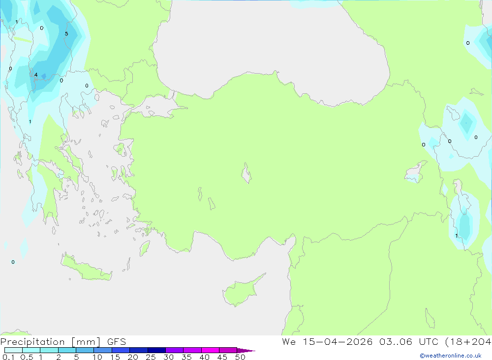Select the 40–45 mm magenta legend swatch
Screen dimensions: 492x360
pyautogui.click(x=210, y=350)
